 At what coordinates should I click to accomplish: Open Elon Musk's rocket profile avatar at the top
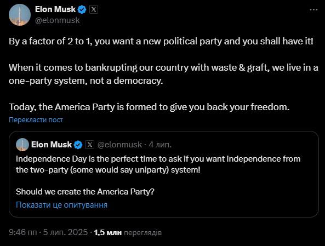pyautogui.click(x=20, y=15)
